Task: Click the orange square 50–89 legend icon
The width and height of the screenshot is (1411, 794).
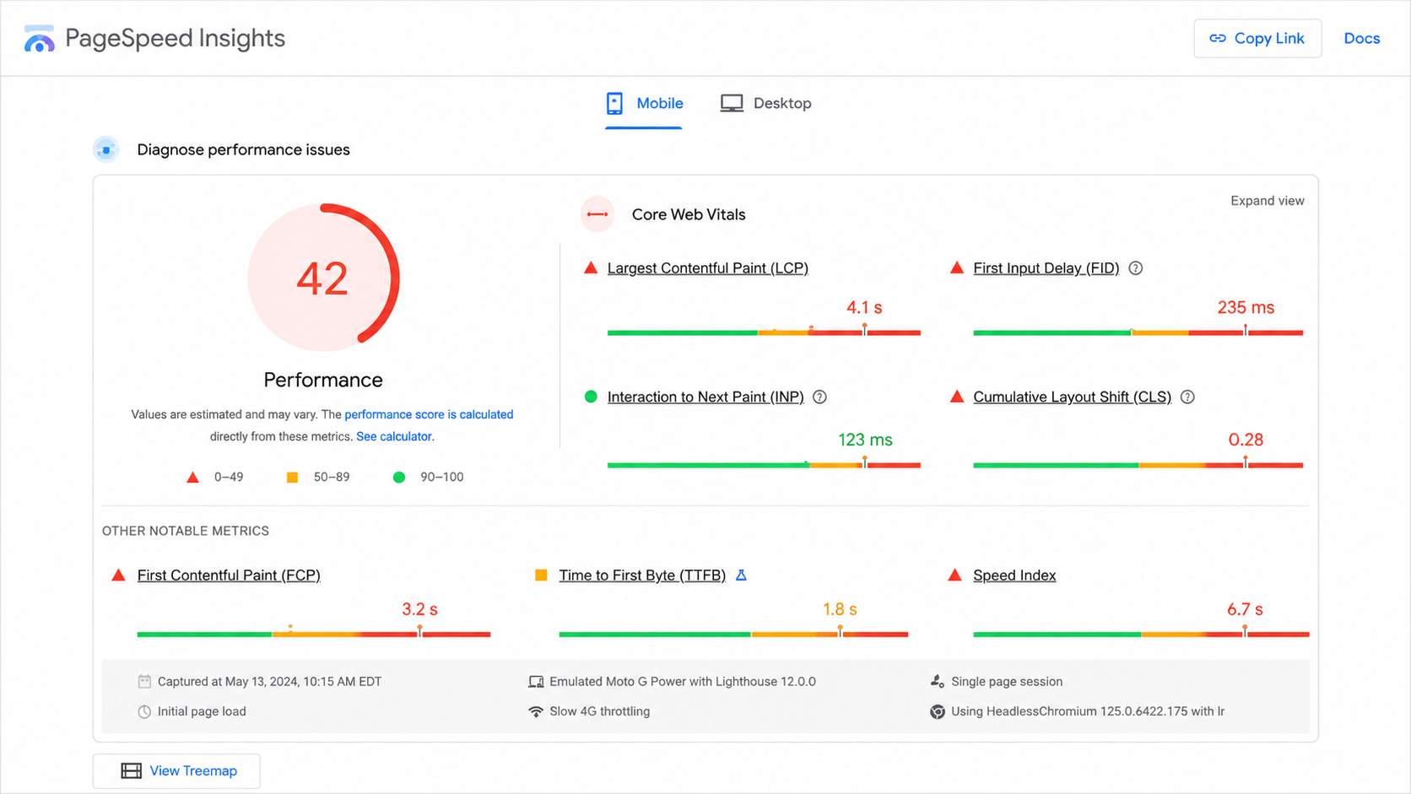Action: point(292,478)
